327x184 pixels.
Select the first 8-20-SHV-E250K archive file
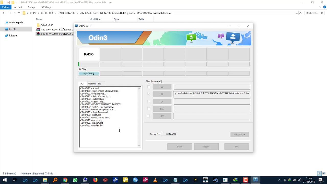(x=55, y=30)
